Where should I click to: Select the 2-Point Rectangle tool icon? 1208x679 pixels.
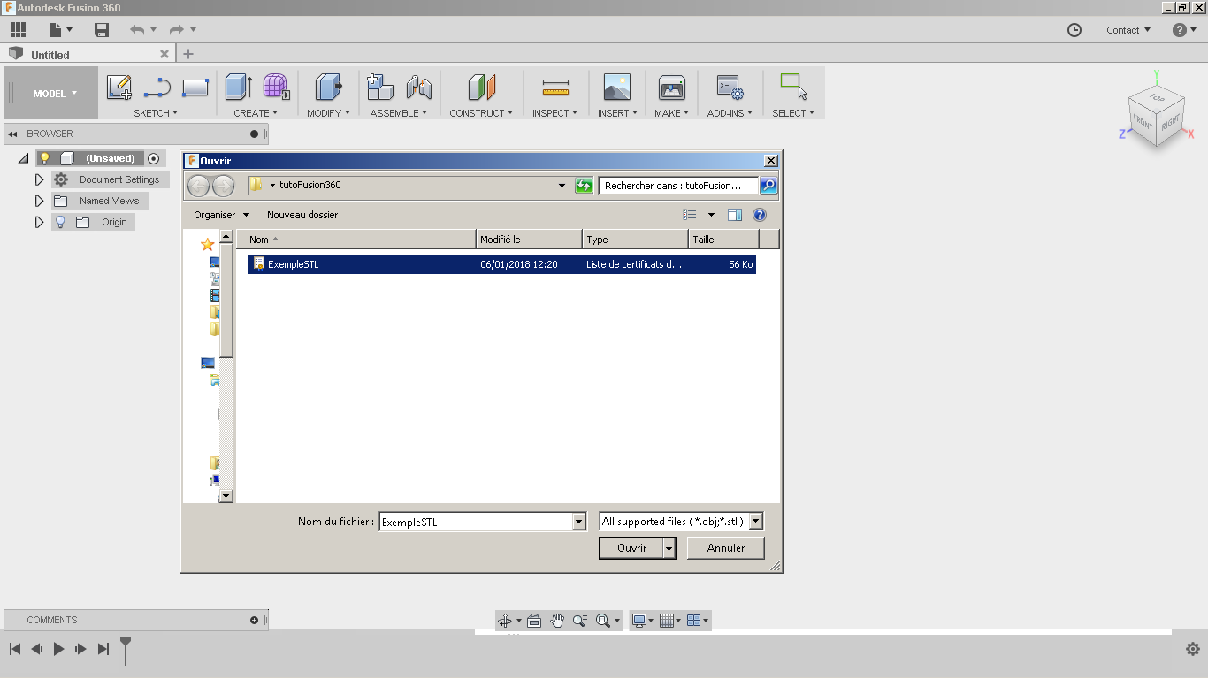pyautogui.click(x=195, y=88)
